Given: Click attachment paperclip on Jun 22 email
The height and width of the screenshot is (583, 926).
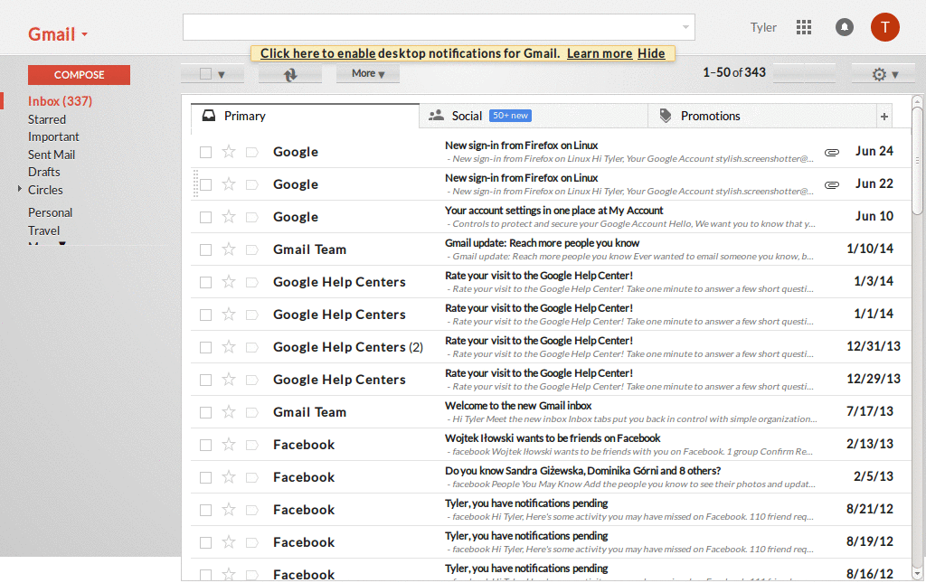Looking at the screenshot, I should click(x=832, y=184).
